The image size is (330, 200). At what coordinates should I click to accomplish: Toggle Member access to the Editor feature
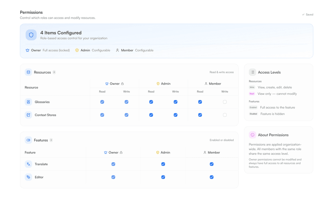[x=211, y=177]
